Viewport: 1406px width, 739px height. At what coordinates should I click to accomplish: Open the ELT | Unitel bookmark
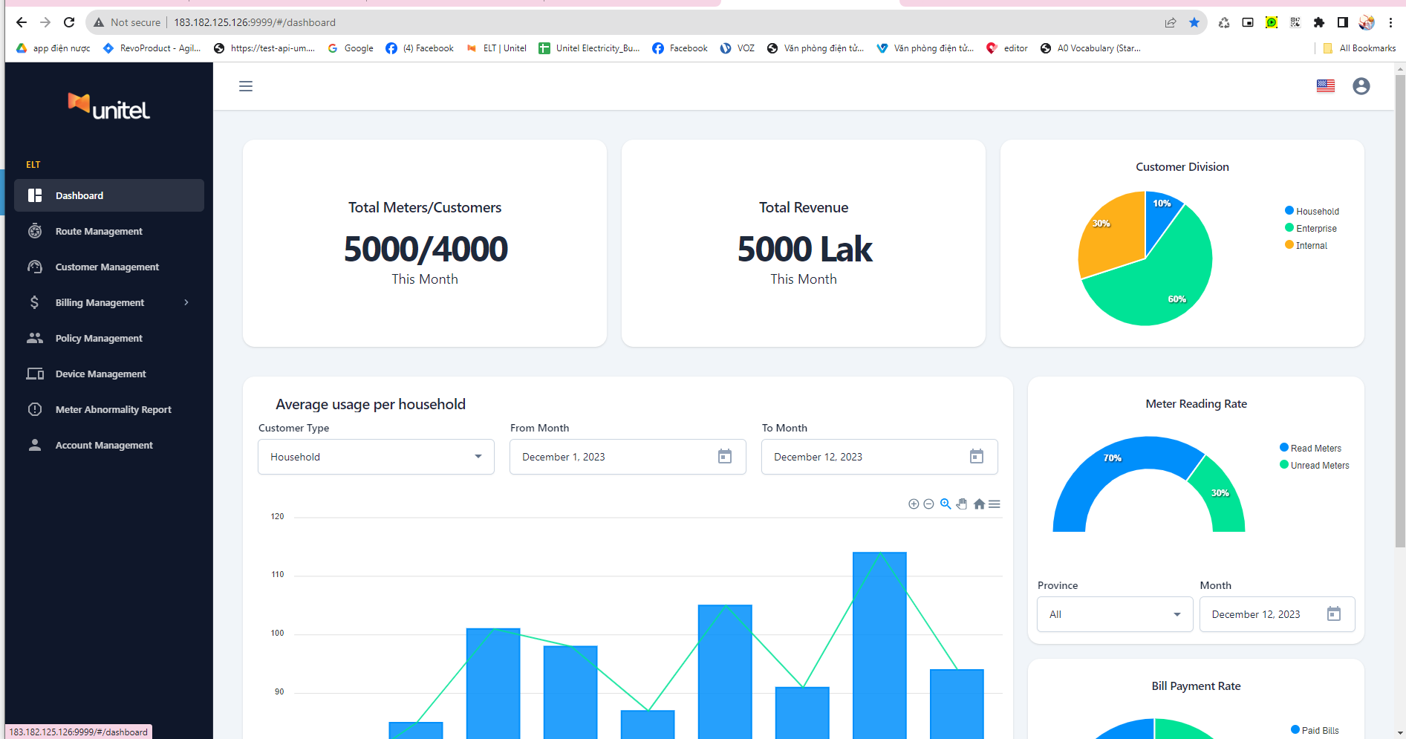[x=496, y=48]
